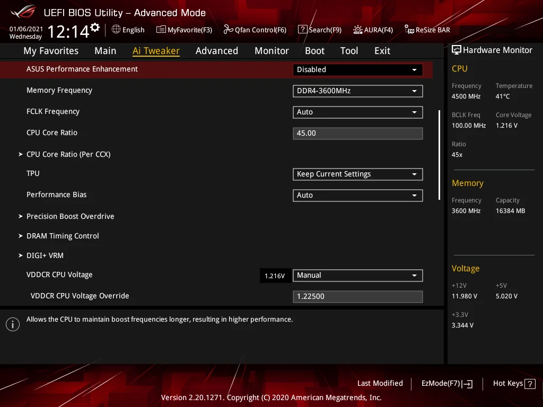Click BCLK Freq 100.00 MHz value
This screenshot has height=407, width=543.
(469, 126)
